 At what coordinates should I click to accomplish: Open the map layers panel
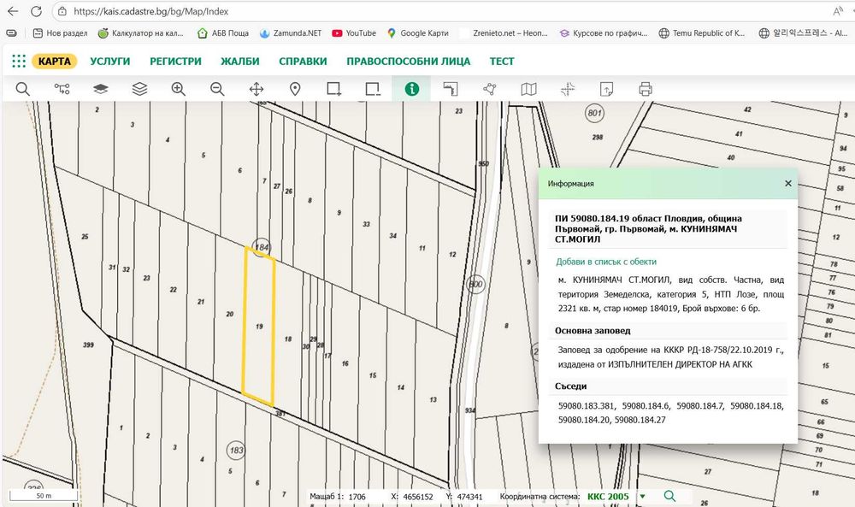101,89
